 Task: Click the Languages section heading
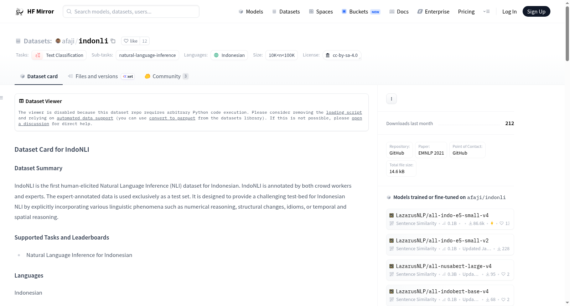[x=29, y=275]
